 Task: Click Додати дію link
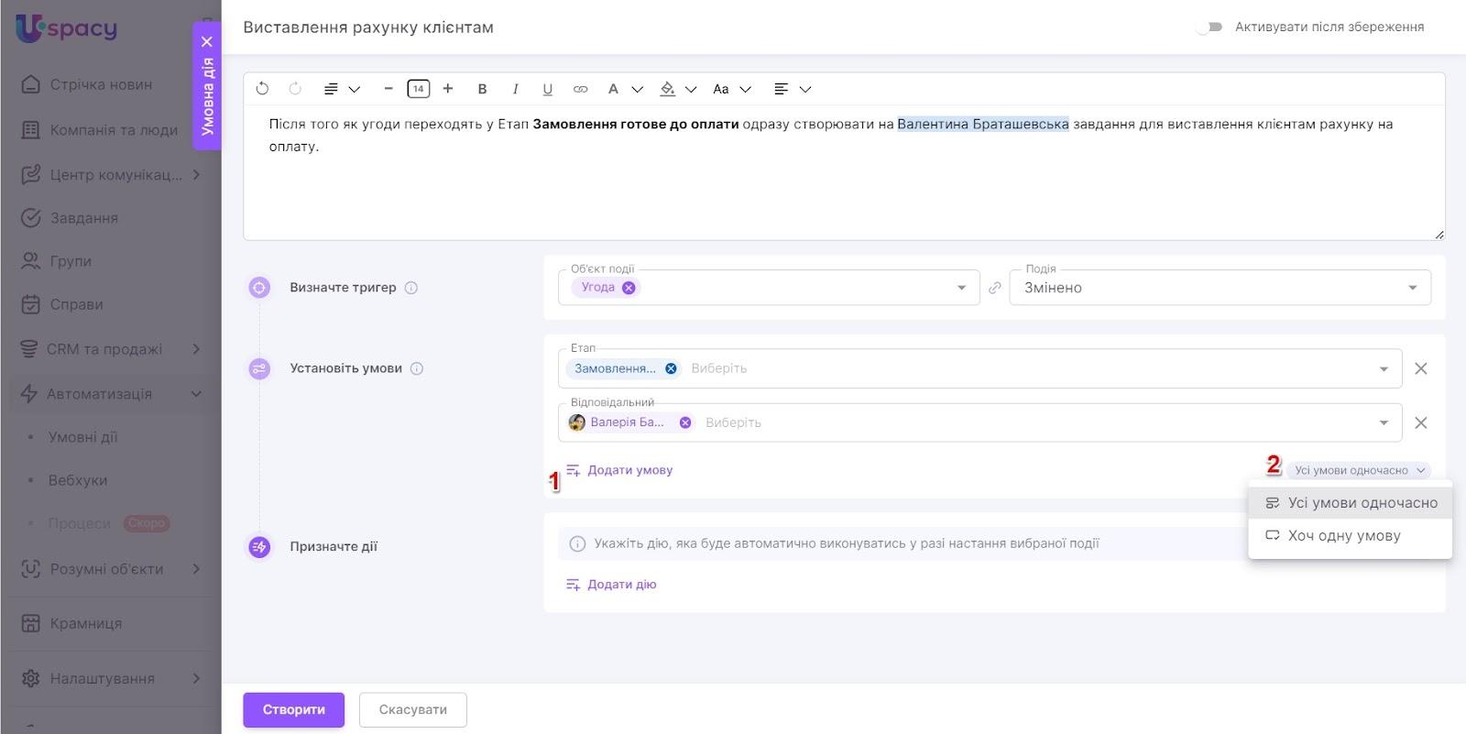point(621,585)
